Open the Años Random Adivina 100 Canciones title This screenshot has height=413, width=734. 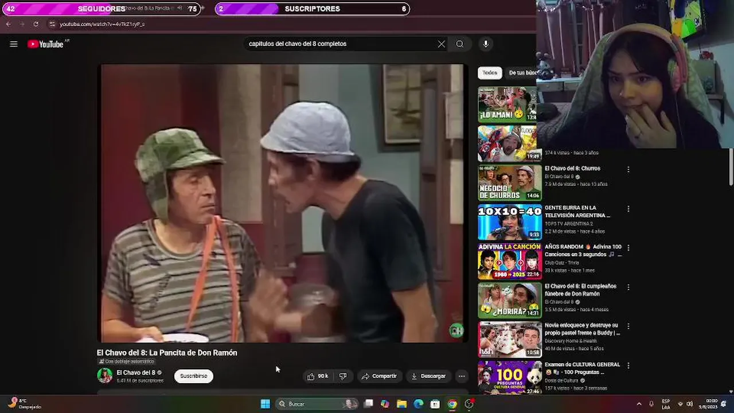coord(583,251)
